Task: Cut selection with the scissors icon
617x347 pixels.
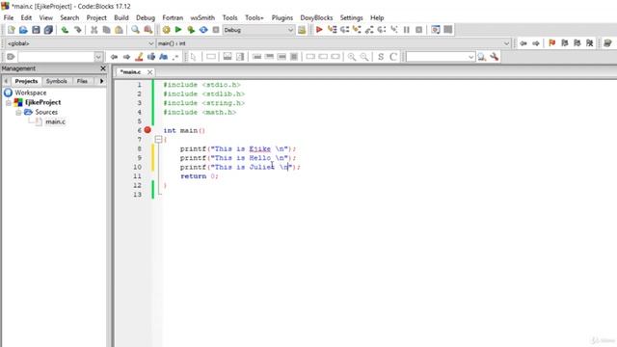Action: click(x=94, y=30)
